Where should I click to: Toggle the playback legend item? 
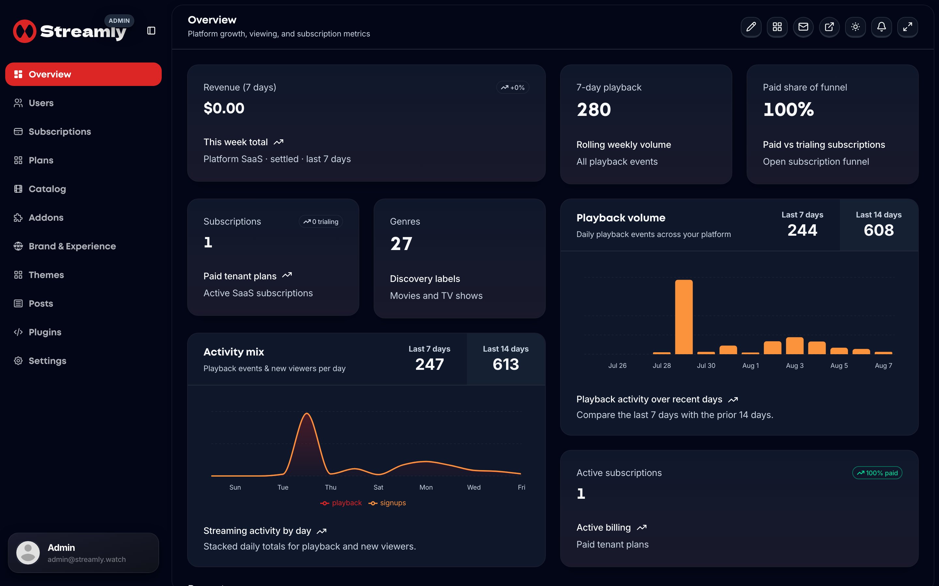pos(341,503)
